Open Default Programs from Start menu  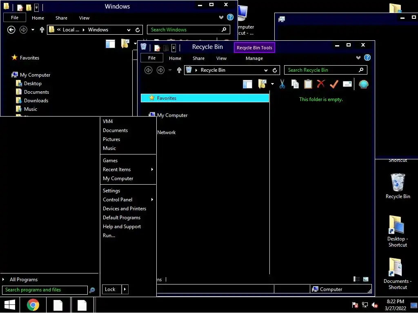coord(122,218)
